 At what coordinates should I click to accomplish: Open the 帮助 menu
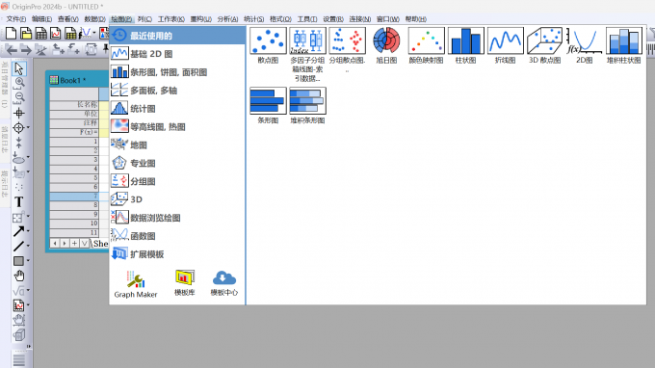(x=416, y=19)
